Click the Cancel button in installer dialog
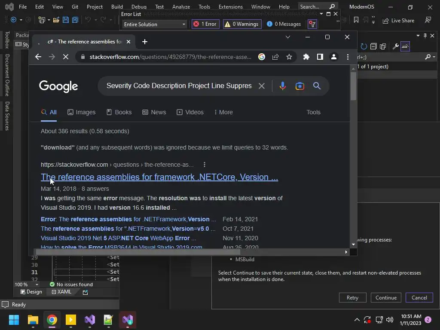 pyautogui.click(x=419, y=298)
